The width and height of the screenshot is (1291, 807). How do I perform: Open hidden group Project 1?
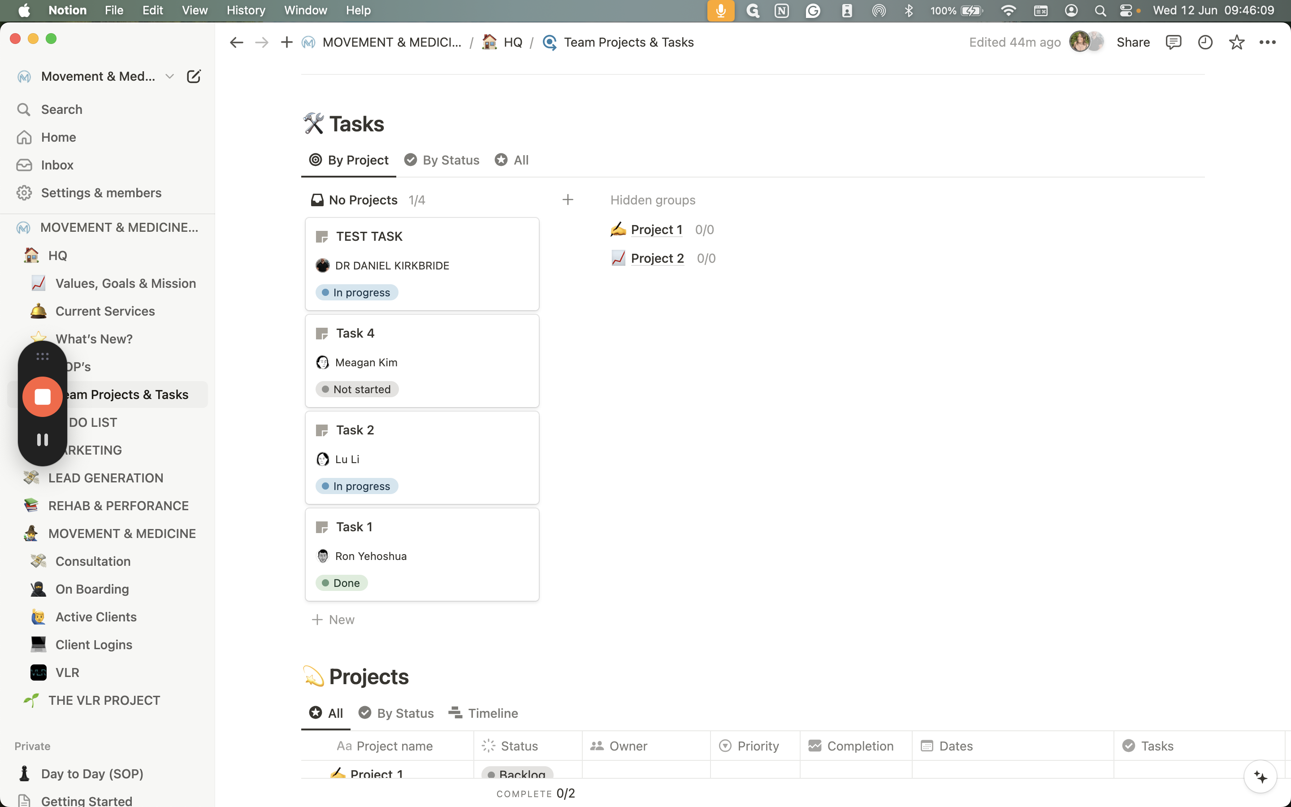(656, 230)
